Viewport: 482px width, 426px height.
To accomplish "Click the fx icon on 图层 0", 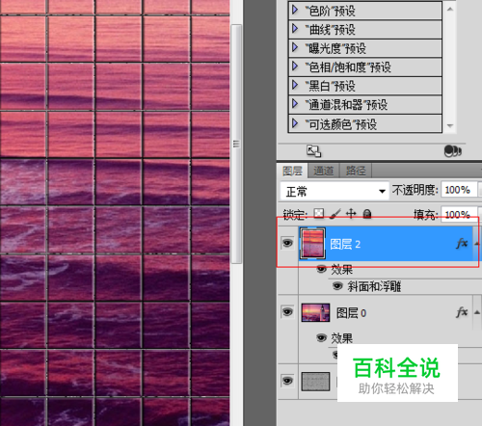I will click(462, 312).
